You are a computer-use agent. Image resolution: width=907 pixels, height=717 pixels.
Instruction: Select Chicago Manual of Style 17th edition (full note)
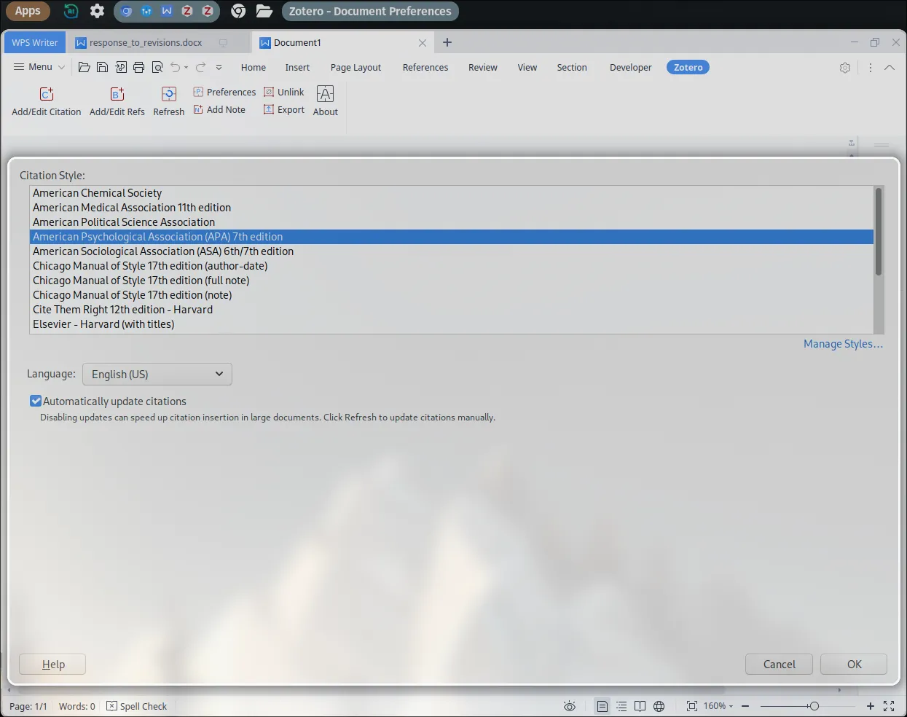141,280
